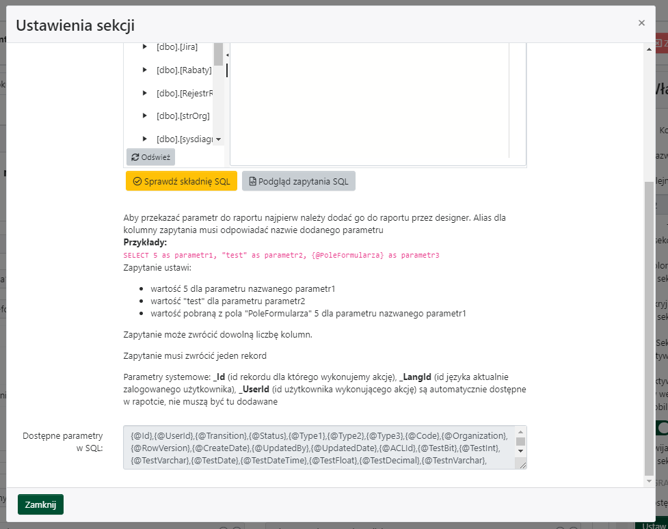Expand the [dbo].[Jira] tree node
The width and height of the screenshot is (668, 529).
145,47
